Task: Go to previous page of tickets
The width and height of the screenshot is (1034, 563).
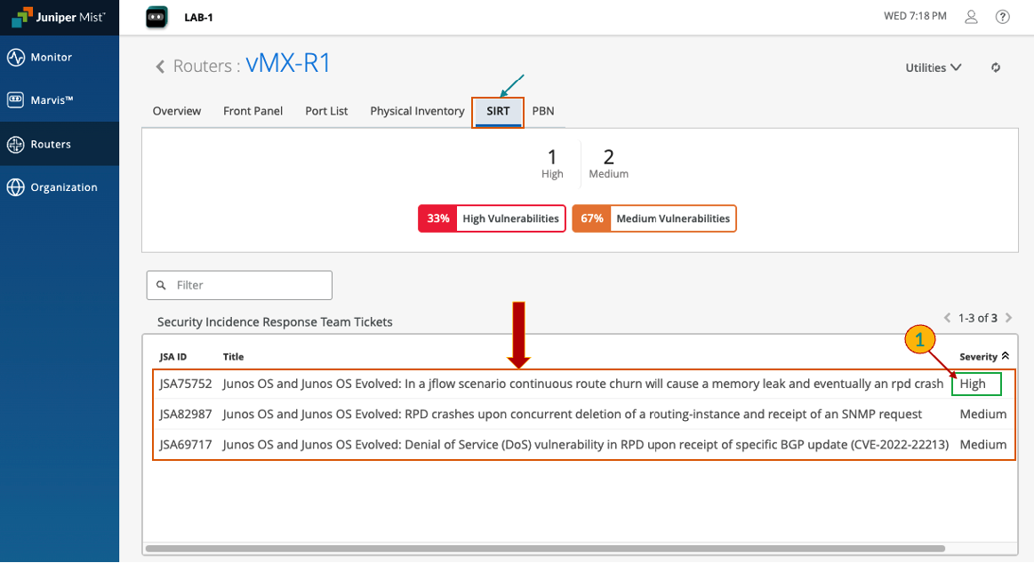Action: (947, 318)
